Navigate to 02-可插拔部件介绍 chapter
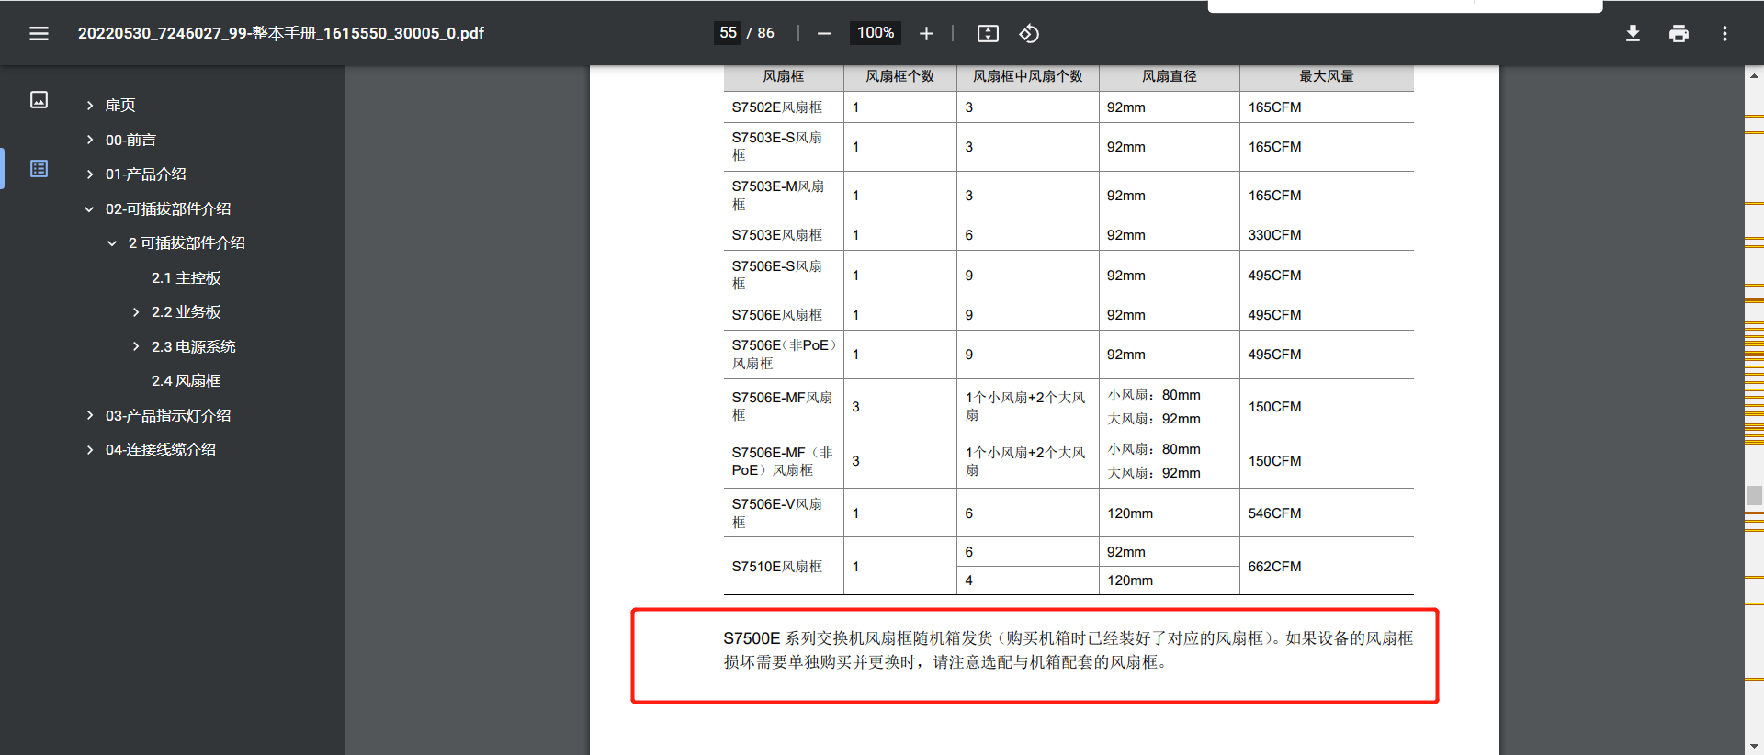1764x755 pixels. [x=168, y=209]
